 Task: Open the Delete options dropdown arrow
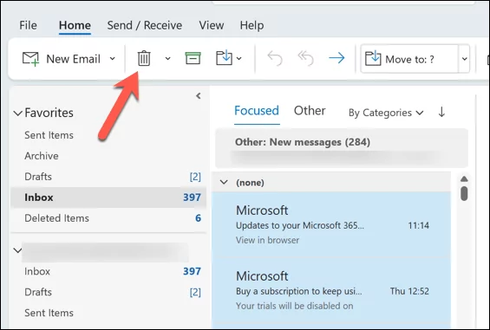167,58
